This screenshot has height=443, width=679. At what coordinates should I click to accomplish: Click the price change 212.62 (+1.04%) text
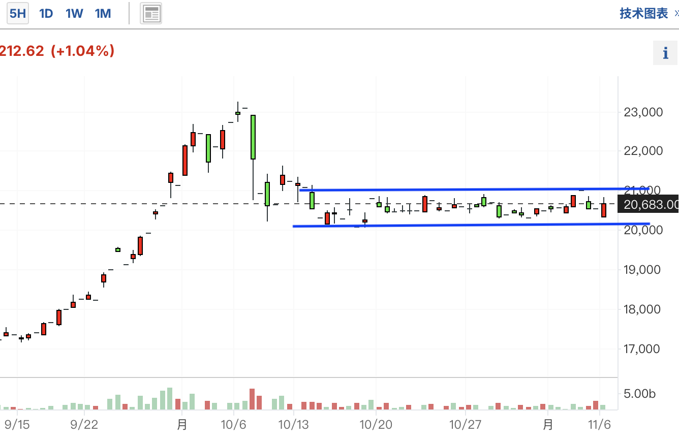[56, 51]
